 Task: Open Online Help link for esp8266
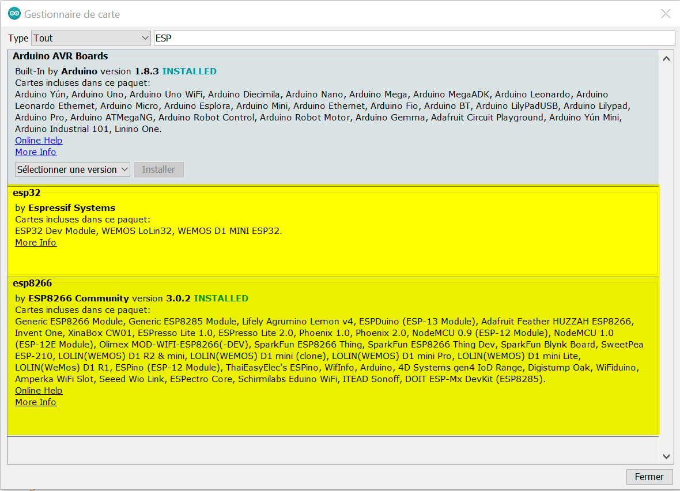point(39,391)
